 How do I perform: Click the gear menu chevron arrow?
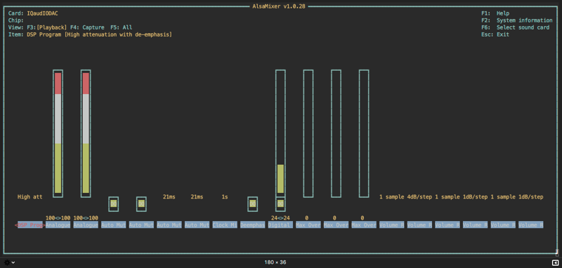(13, 262)
